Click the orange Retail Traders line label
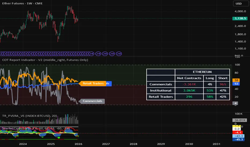 point(93,83)
